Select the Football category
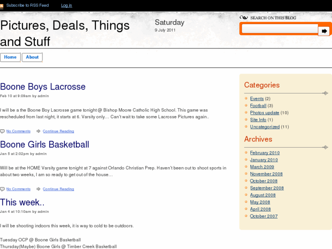Screen dimensions: 332x249 click(x=258, y=106)
